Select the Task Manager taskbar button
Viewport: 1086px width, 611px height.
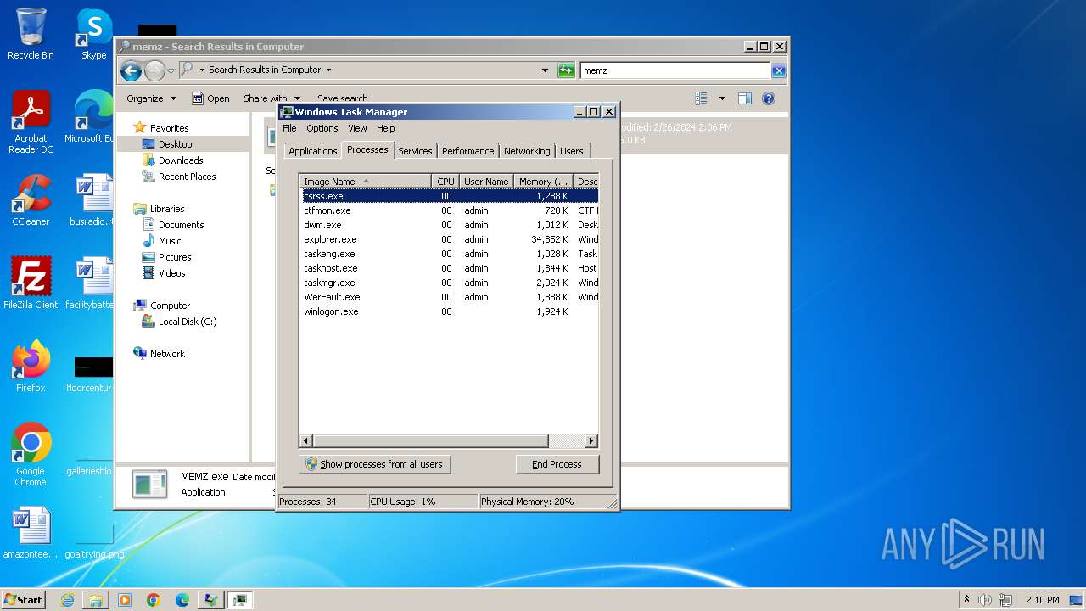(239, 600)
